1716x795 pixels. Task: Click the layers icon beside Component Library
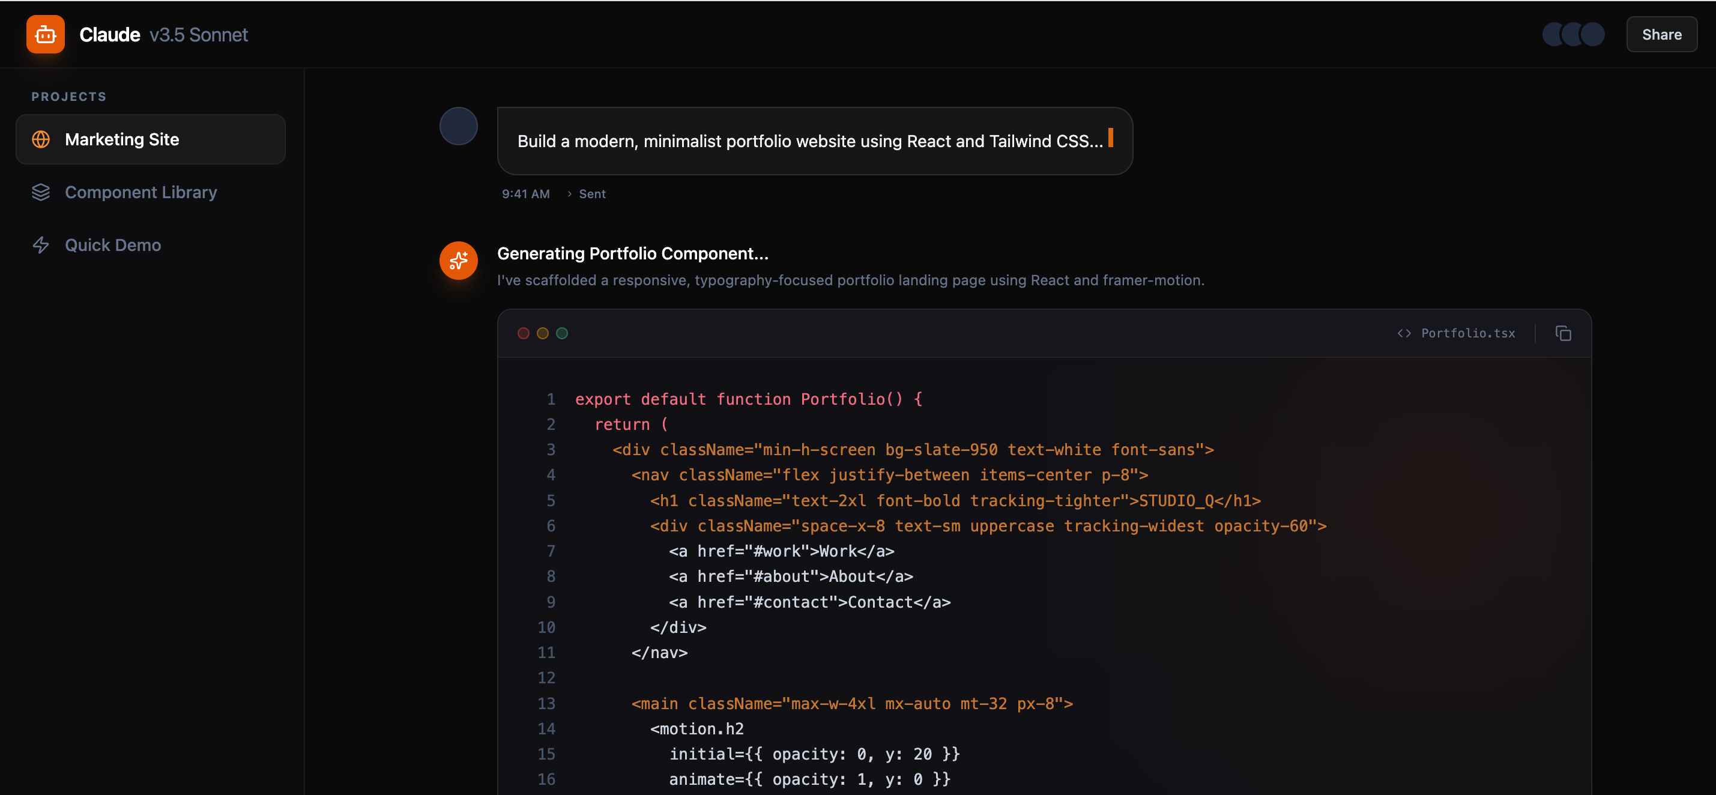click(x=41, y=192)
